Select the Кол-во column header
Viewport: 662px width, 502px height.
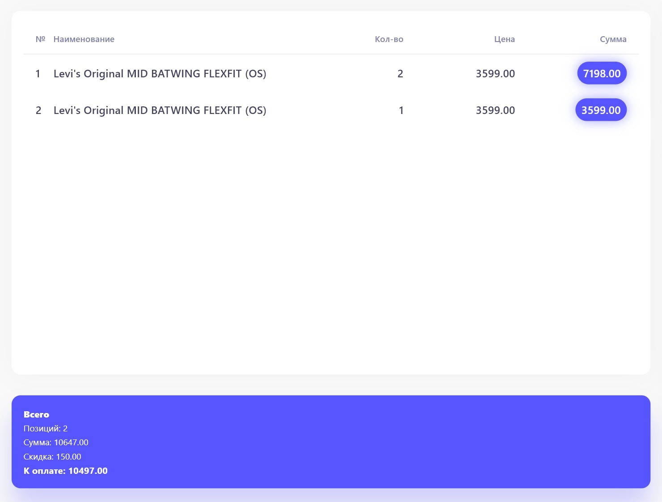click(388, 39)
